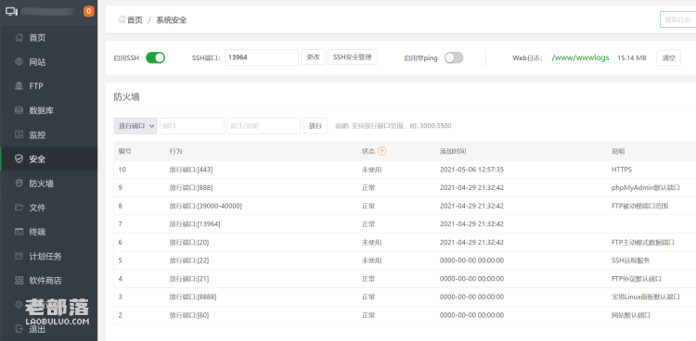Click the 状态 question mark help icon

(x=382, y=151)
